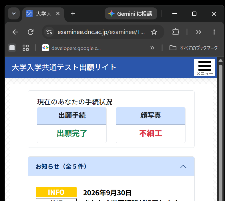Open the Extensions puzzle icon
Screen dimensions: 225x201
click(x=176, y=32)
